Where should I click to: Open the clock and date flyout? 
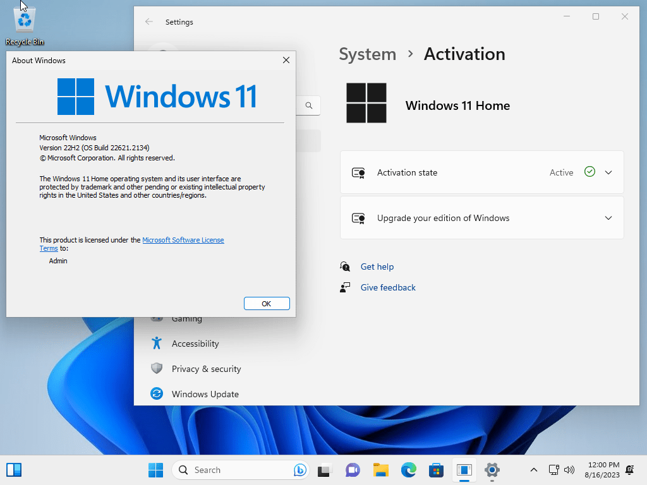point(602,470)
